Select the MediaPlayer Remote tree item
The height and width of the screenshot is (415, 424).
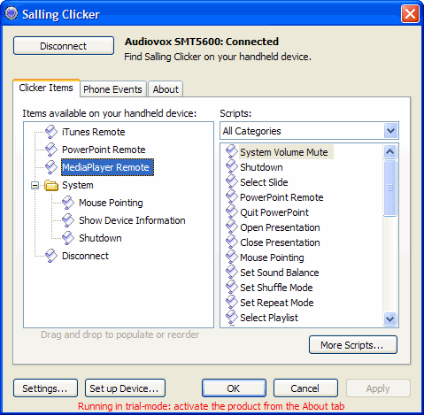tap(107, 167)
